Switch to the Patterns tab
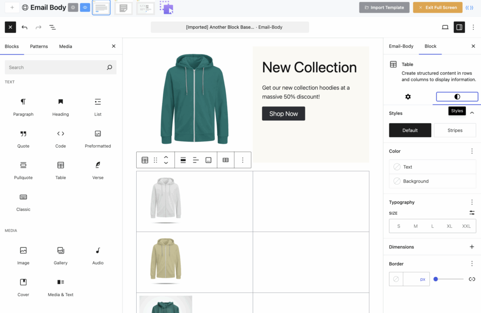The image size is (481, 313). 39,46
